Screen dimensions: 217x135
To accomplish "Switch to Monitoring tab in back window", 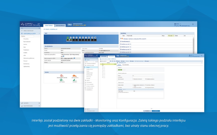I will (x=49, y=26).
